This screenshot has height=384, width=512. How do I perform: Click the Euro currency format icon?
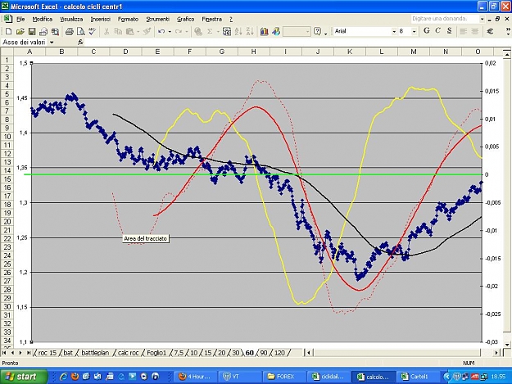pyautogui.click(x=490, y=31)
